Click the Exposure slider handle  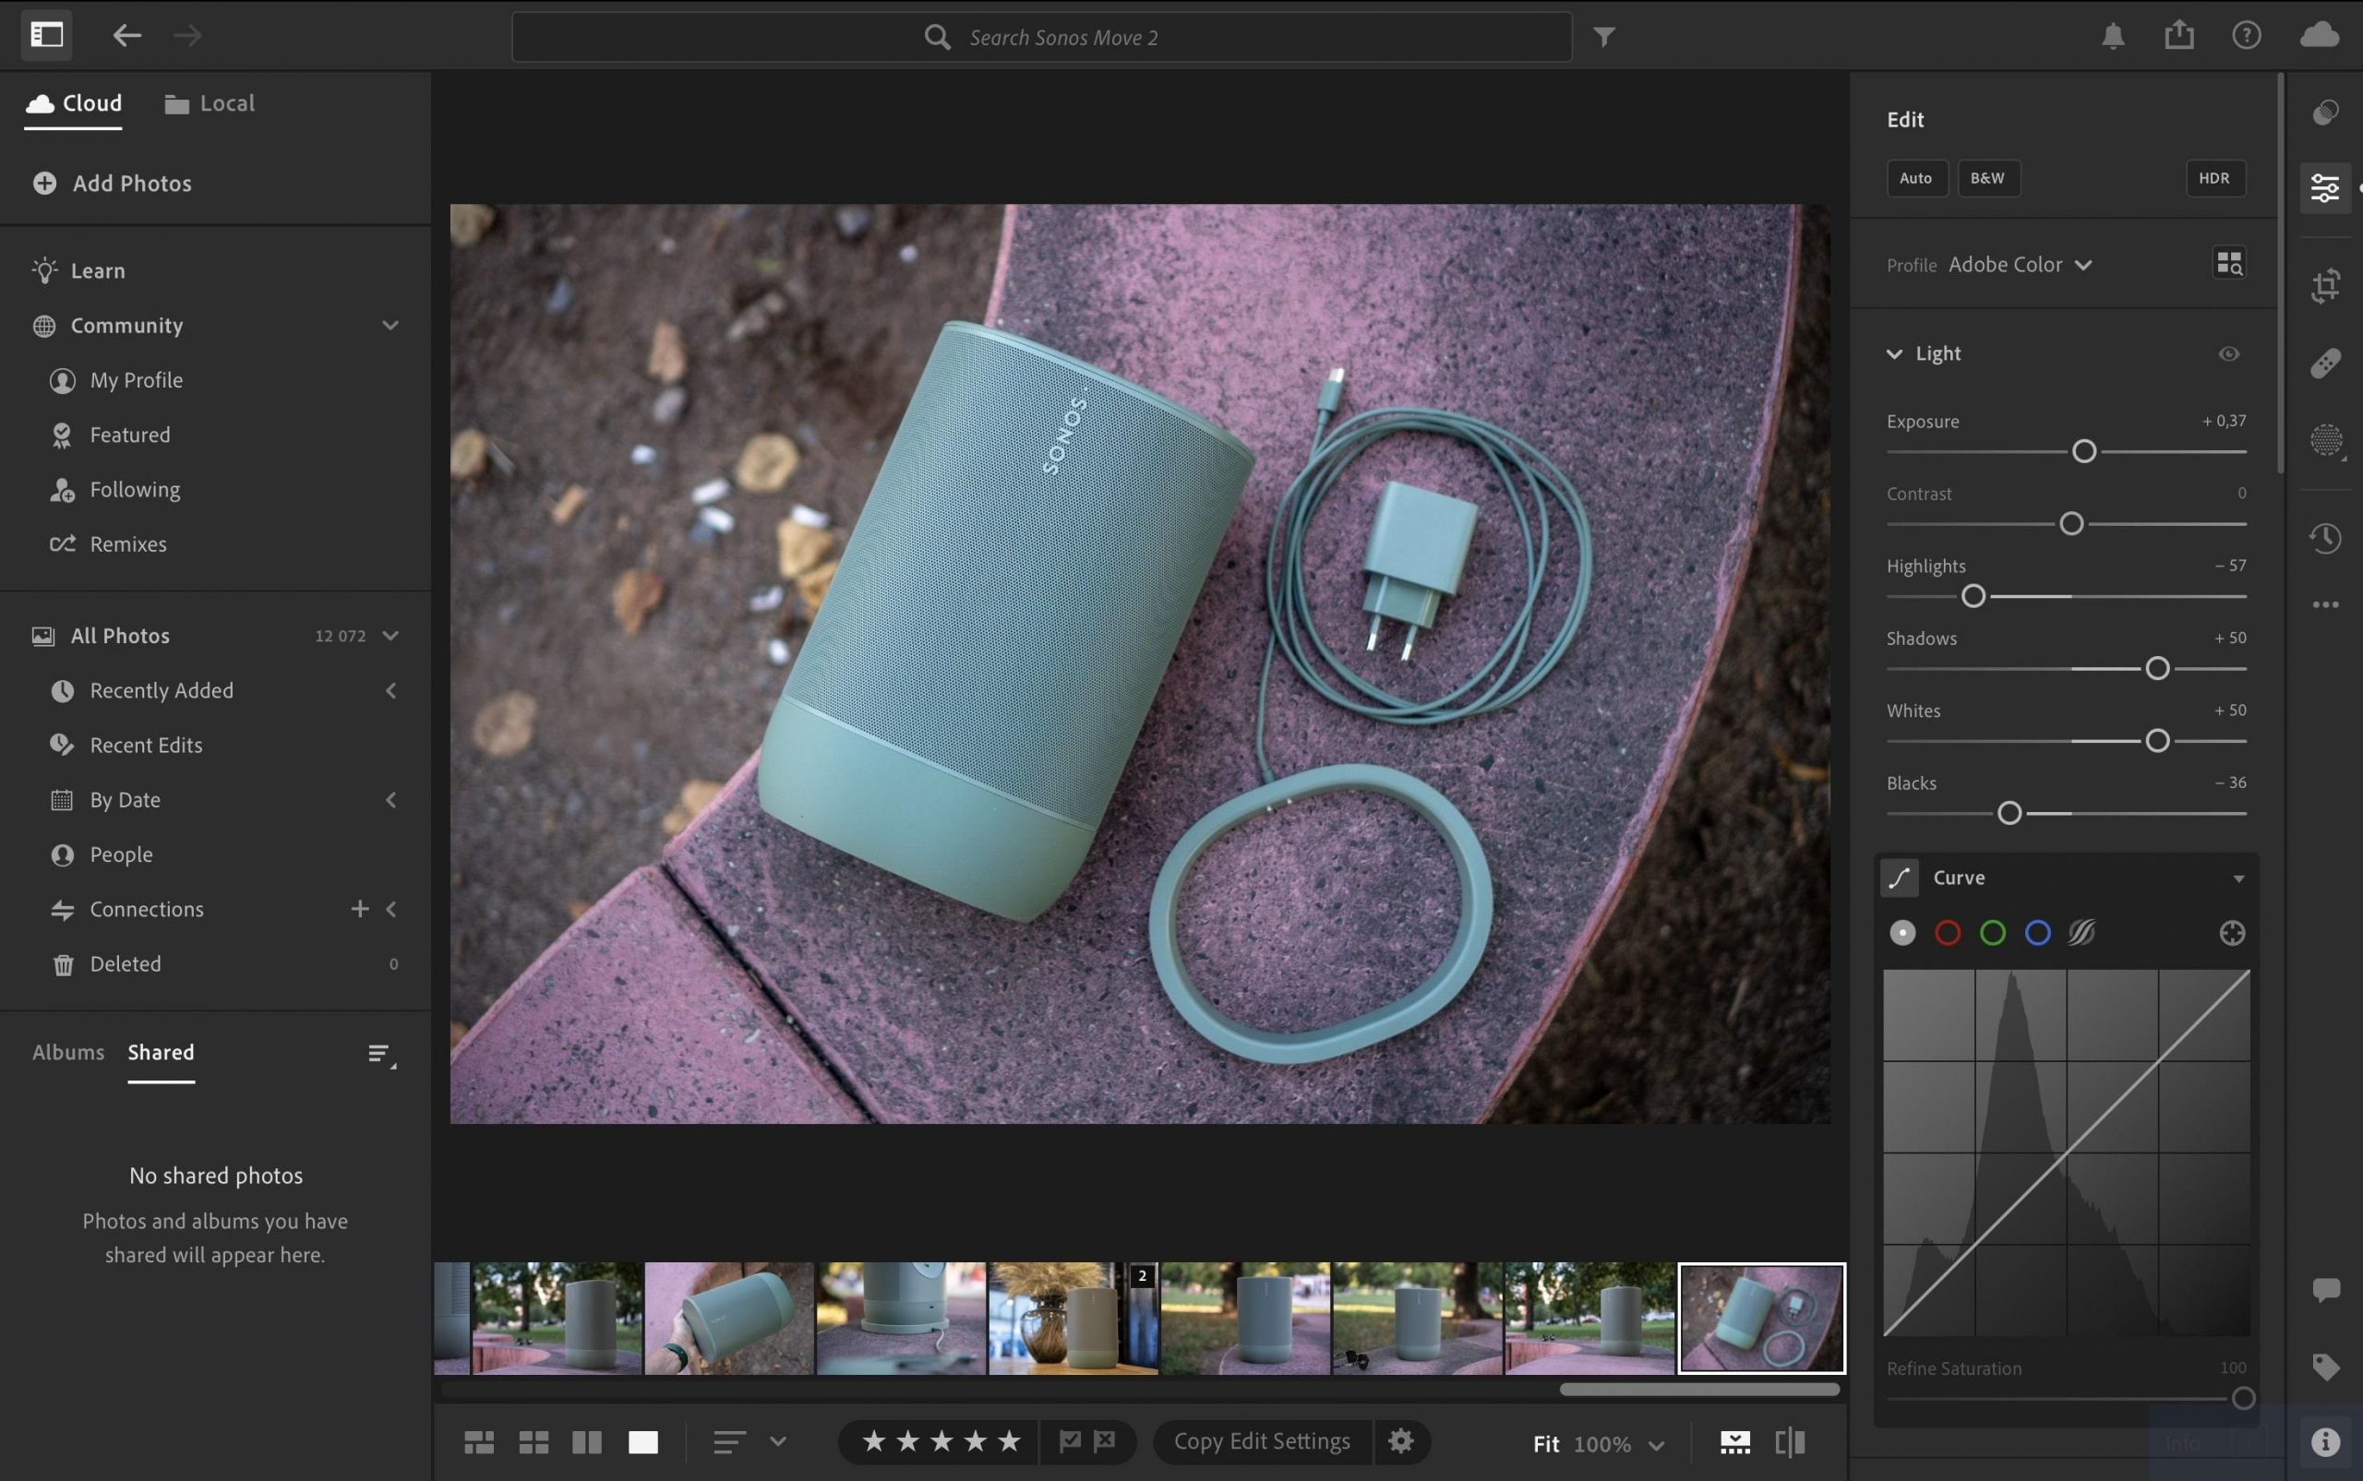[x=2084, y=450]
